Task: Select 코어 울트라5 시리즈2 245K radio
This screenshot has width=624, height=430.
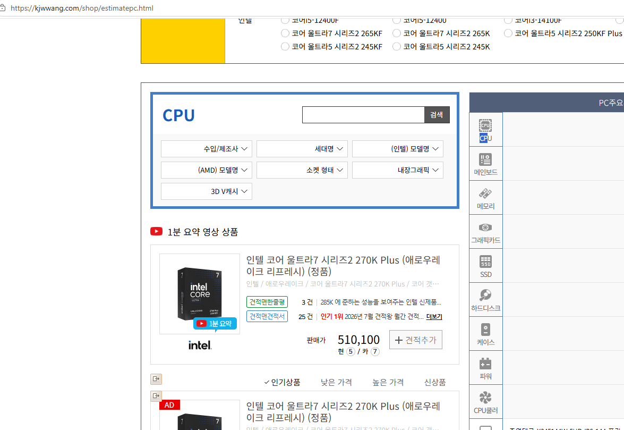Action: pos(396,47)
